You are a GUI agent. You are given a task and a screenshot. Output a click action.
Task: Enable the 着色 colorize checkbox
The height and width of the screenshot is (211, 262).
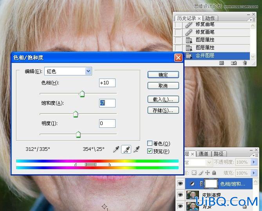[x=150, y=143]
